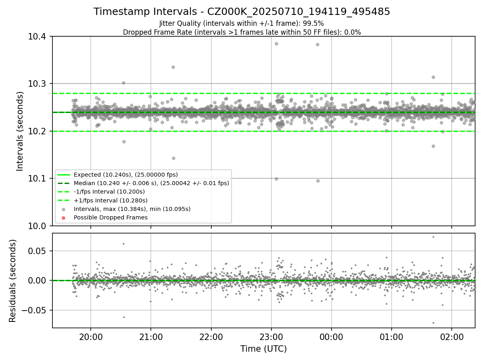Click the 10.335 s outlier point near 21:20
This screenshot has width=484, height=363.
coord(173,67)
